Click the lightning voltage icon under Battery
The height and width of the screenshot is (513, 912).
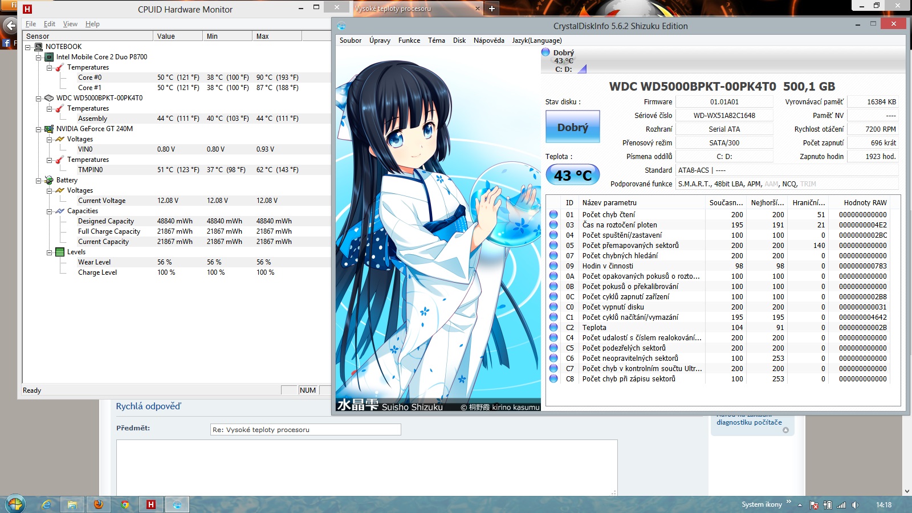point(60,190)
